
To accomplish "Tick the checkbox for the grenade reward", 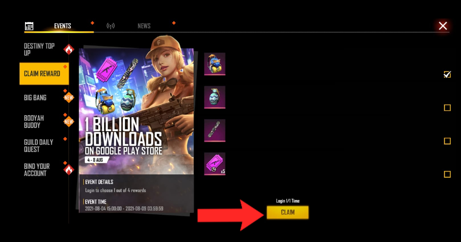I will tap(447, 108).
